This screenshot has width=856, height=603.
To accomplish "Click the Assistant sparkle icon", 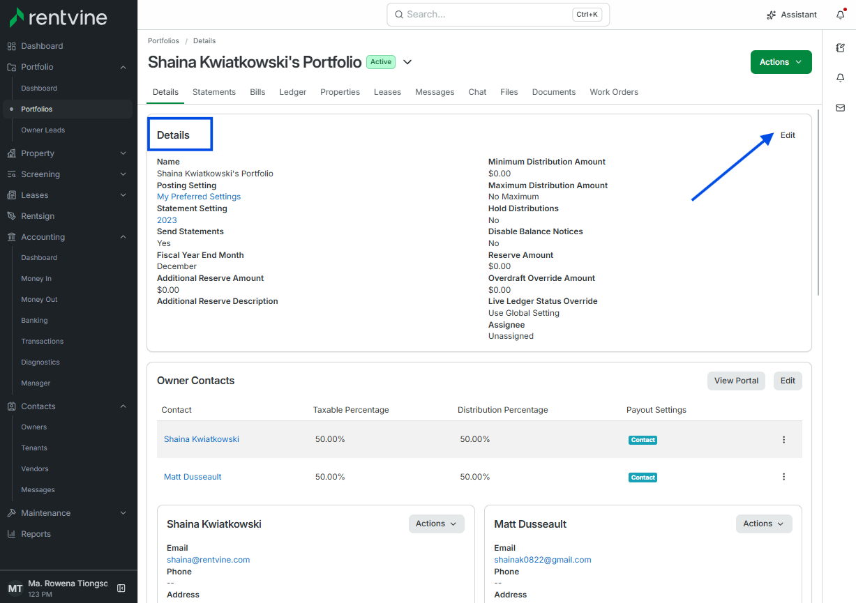I will pyautogui.click(x=771, y=15).
